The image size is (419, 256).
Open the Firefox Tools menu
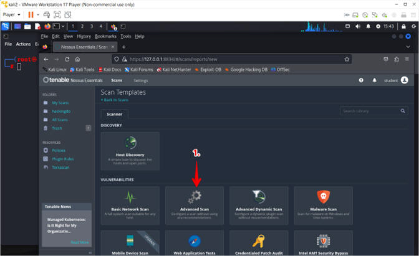(125, 36)
